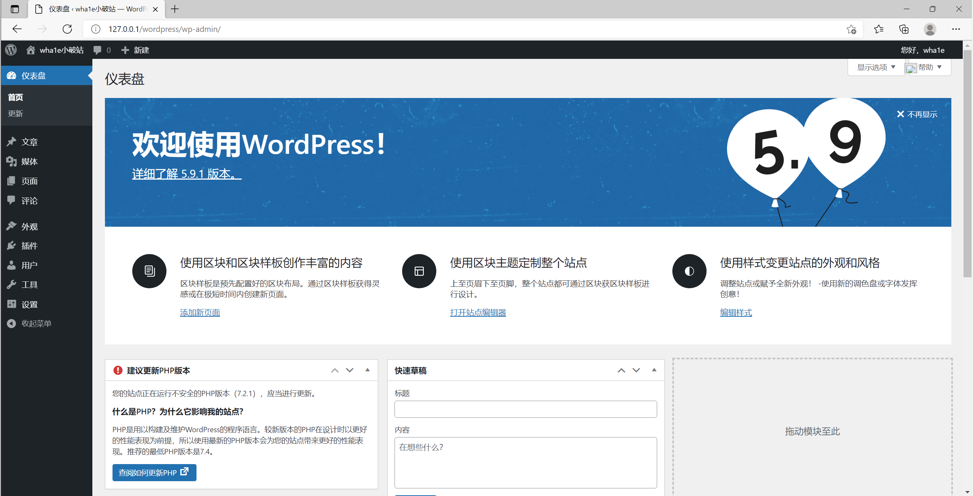Expand the 显示选项 screen options dropdown
Image resolution: width=973 pixels, height=496 pixels.
[876, 67]
